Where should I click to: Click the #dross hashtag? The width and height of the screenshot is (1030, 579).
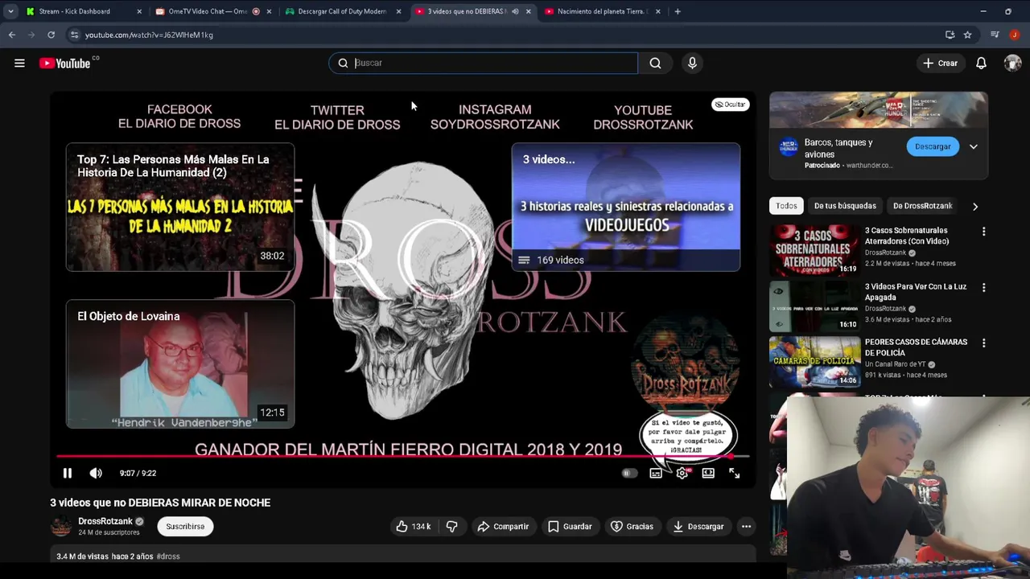[168, 556]
